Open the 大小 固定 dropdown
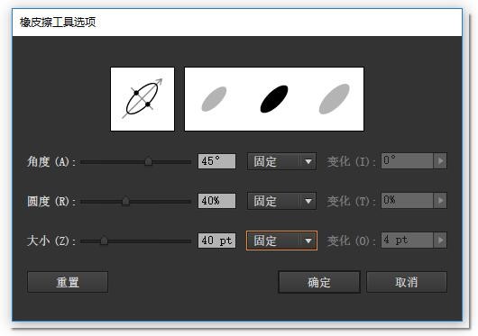The image size is (478, 336). point(281,241)
